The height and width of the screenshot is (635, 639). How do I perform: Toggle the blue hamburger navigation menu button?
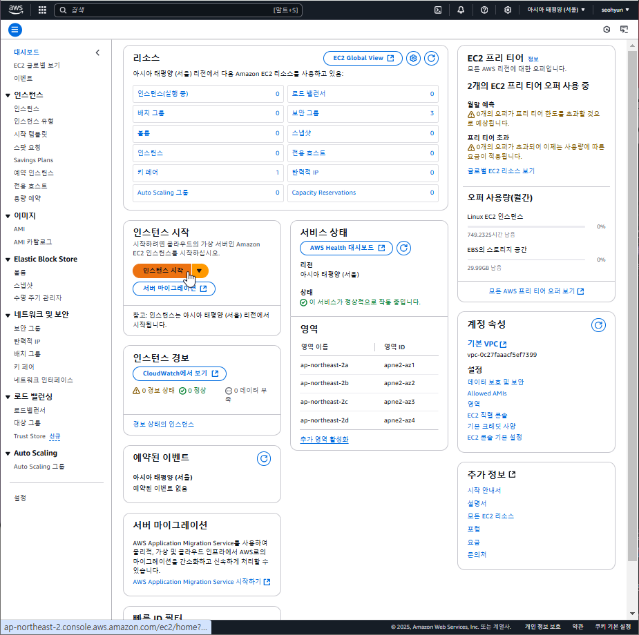15,30
